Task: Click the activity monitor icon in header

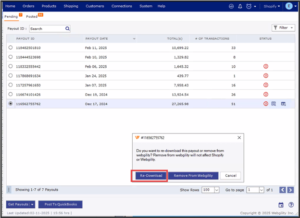Action: [231, 6]
